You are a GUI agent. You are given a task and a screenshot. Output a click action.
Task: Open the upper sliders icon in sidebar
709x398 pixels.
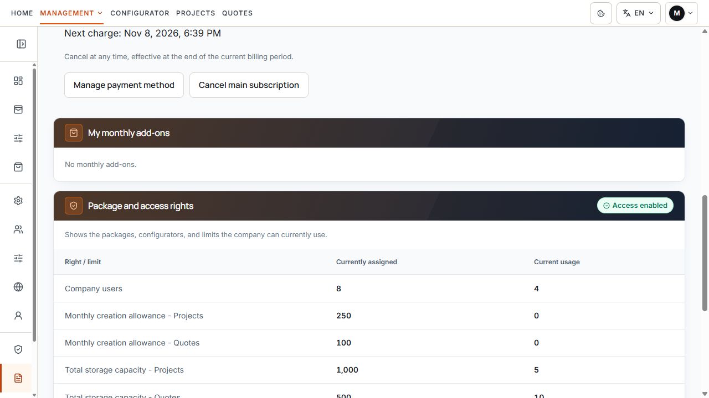click(x=18, y=138)
